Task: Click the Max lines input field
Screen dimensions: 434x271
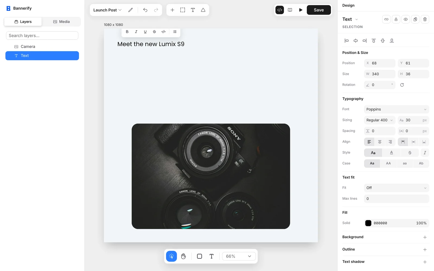Action: 396,199
